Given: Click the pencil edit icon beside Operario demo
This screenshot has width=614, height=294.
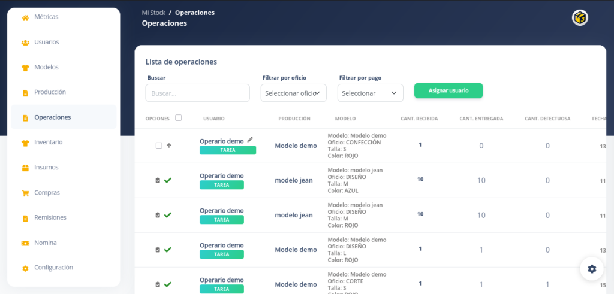Looking at the screenshot, I should [x=250, y=140].
